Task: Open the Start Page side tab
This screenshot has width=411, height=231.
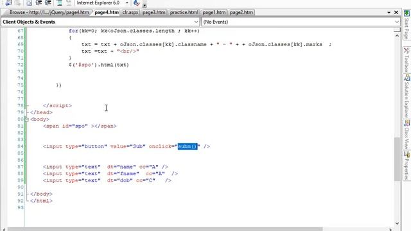Action: [407, 25]
